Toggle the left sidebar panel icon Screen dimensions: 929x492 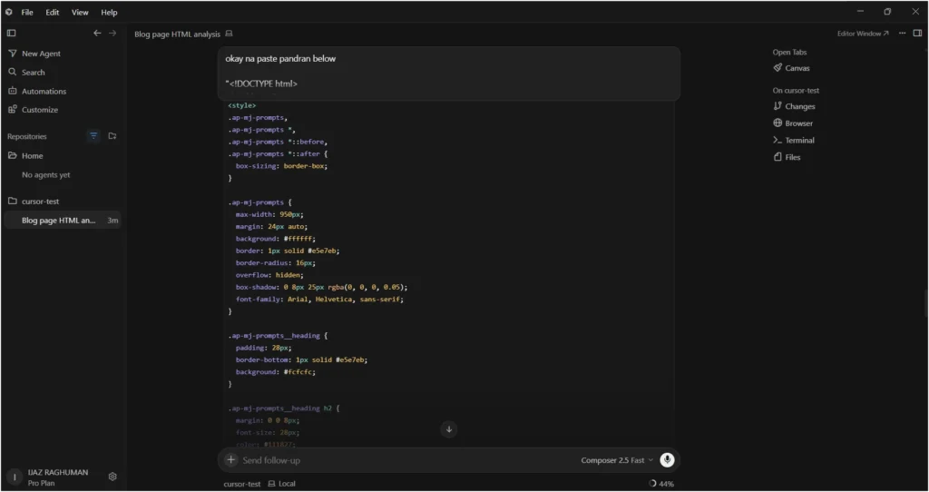[x=11, y=34]
